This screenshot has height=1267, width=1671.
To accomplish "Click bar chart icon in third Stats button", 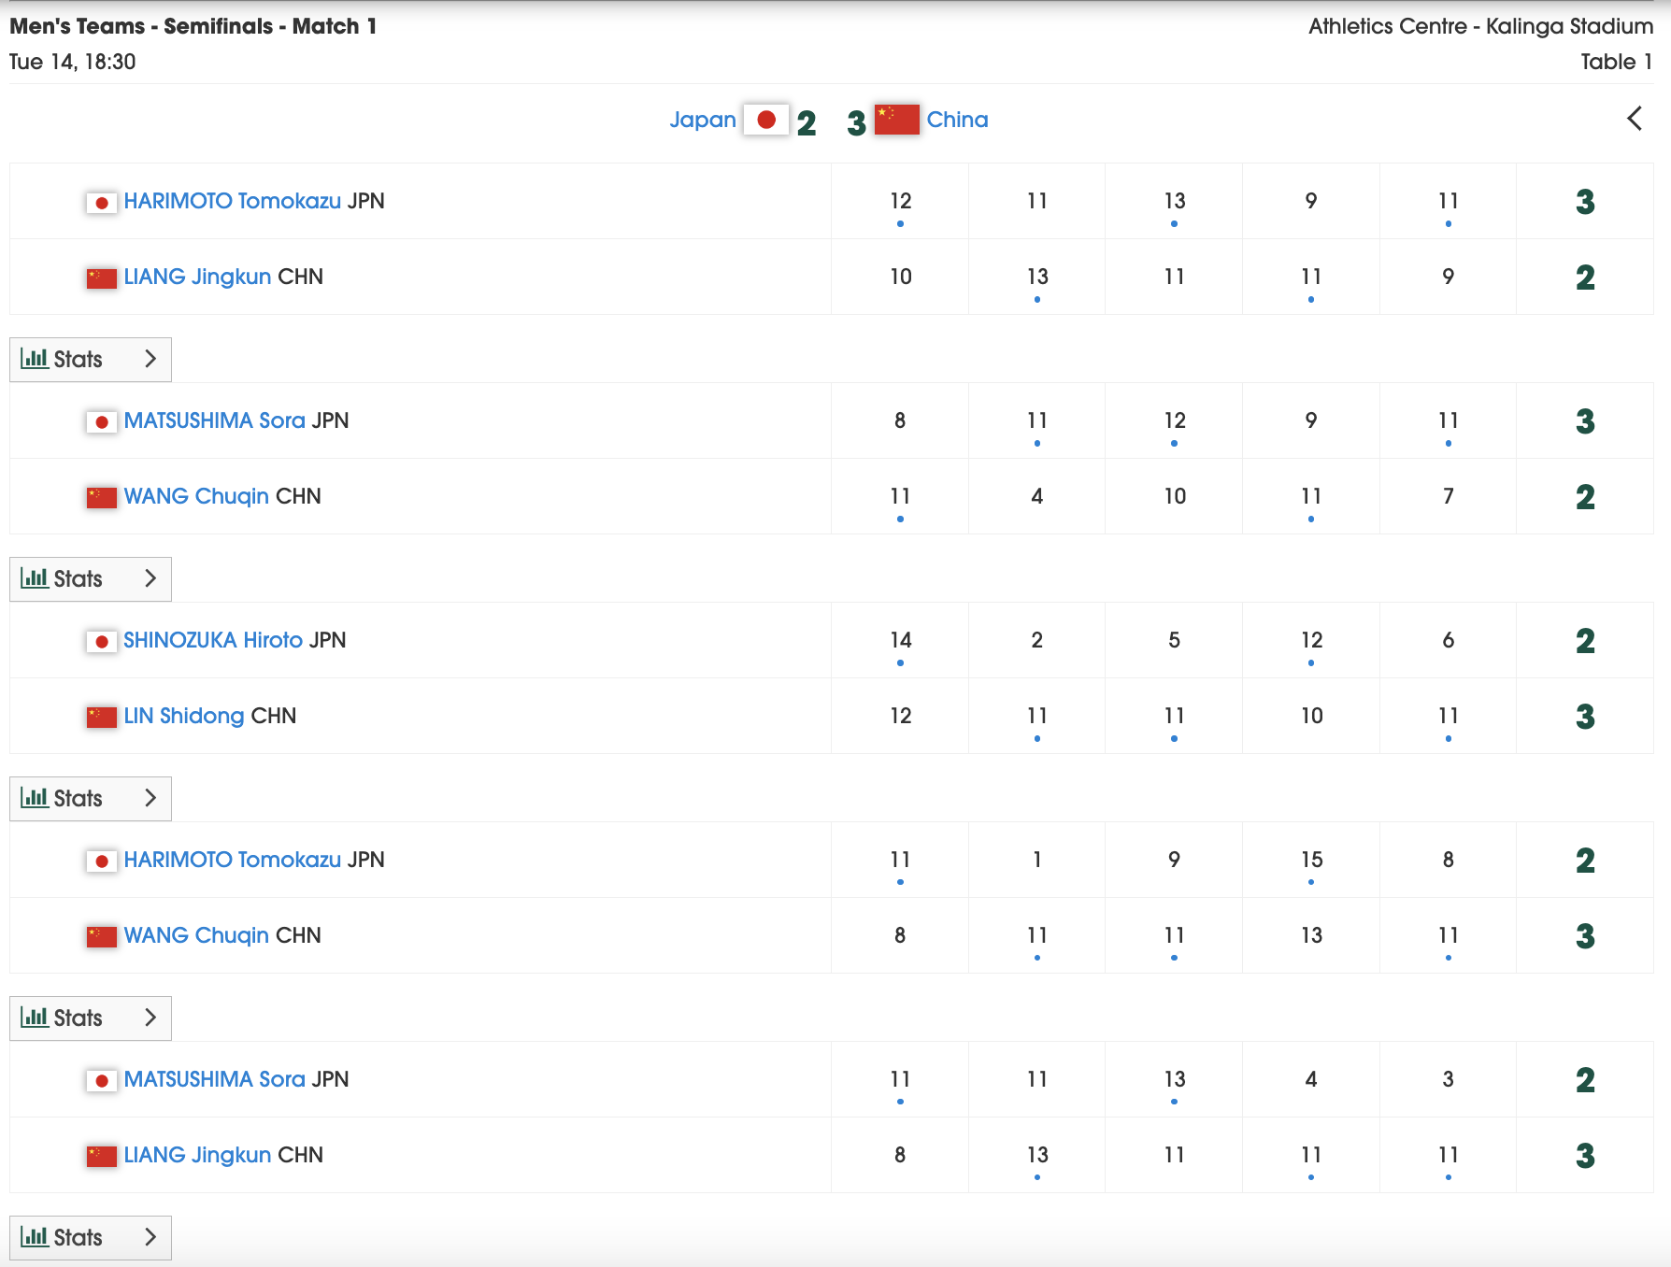I will click(35, 798).
